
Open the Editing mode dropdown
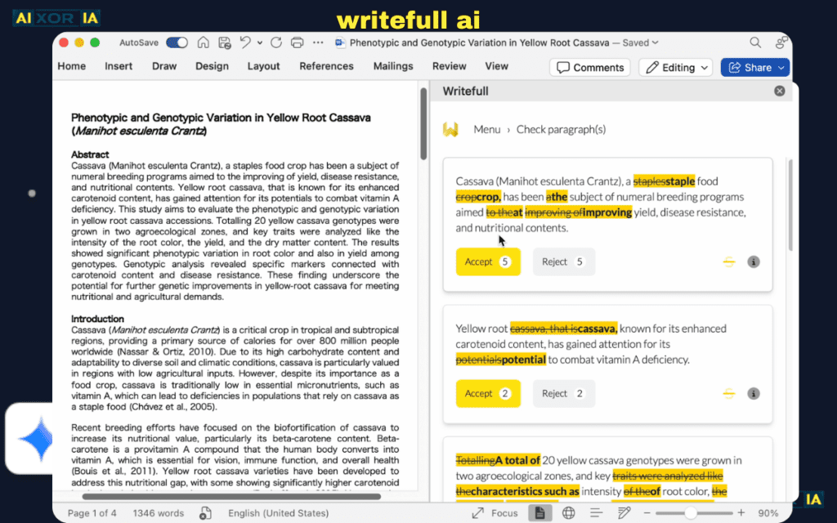coord(675,66)
